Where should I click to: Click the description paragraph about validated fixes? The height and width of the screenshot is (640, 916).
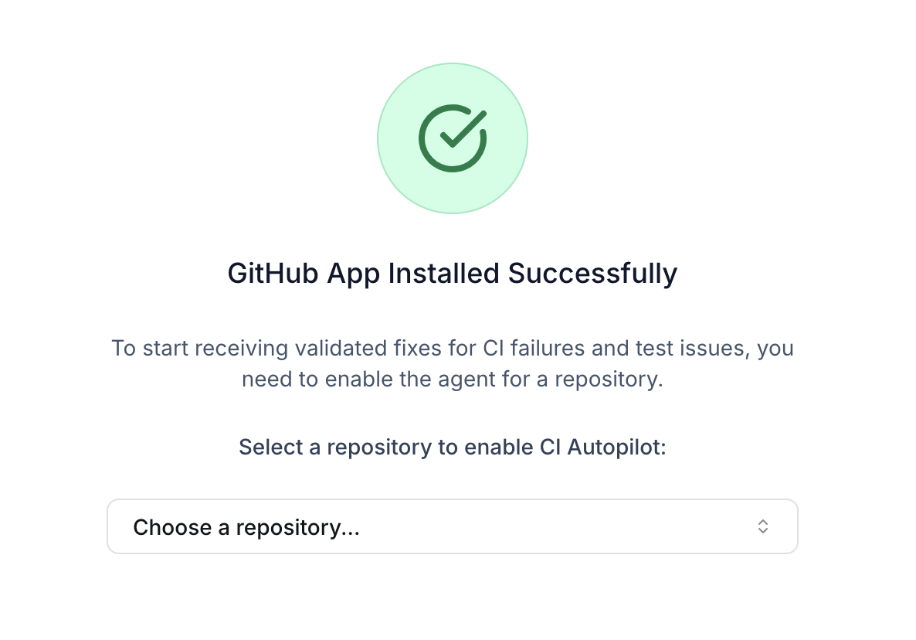pos(452,364)
